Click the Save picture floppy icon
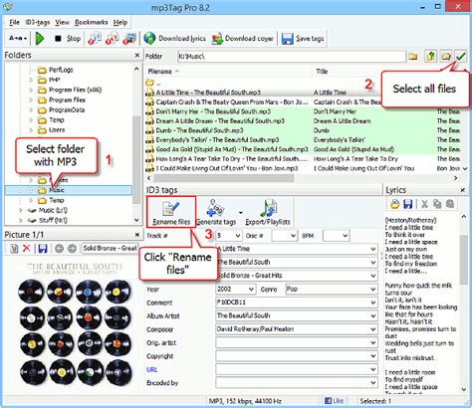 pyautogui.click(x=43, y=248)
